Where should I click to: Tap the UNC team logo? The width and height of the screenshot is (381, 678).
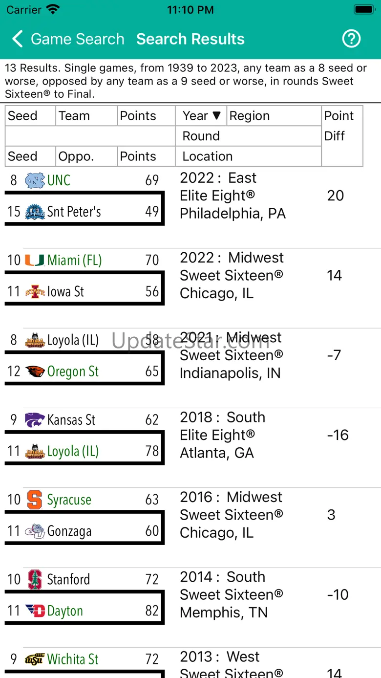tap(35, 180)
